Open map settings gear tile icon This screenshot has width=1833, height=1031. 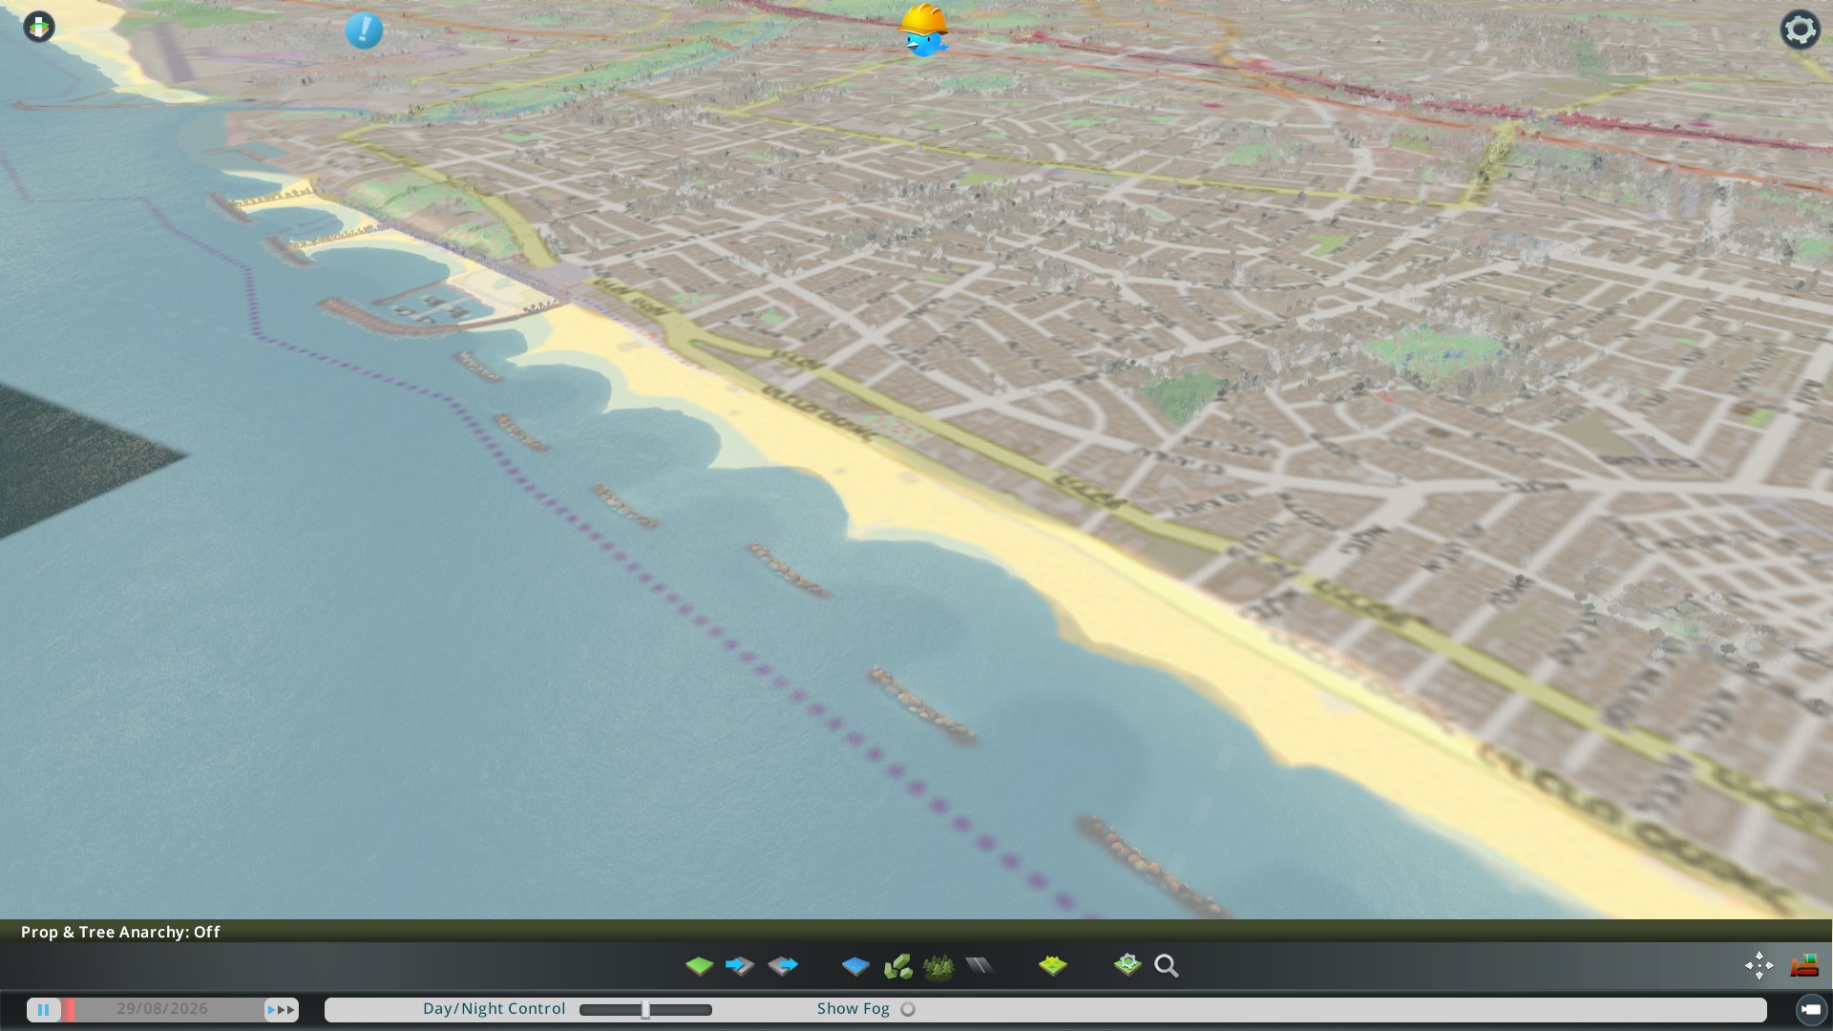1127,965
